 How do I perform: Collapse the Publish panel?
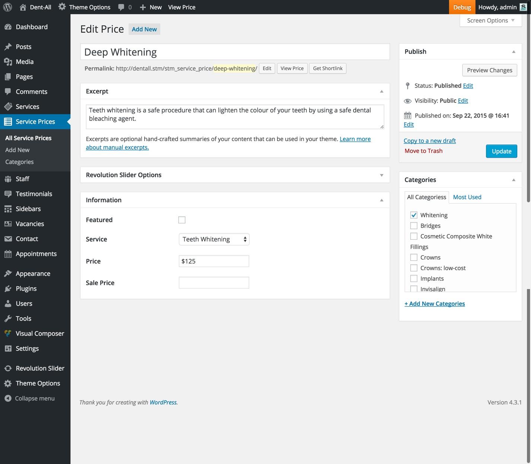coord(513,52)
